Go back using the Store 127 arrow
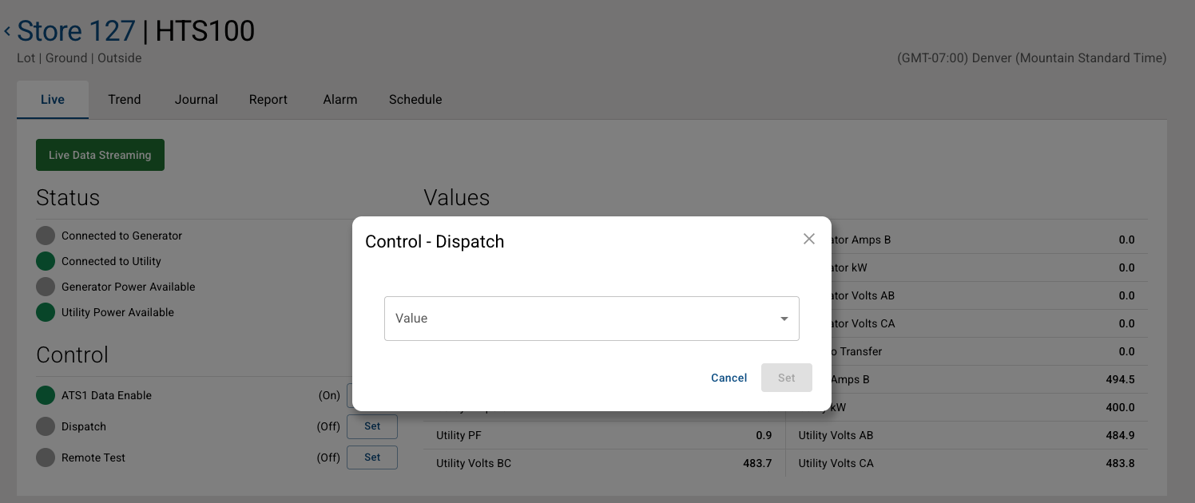 7,32
